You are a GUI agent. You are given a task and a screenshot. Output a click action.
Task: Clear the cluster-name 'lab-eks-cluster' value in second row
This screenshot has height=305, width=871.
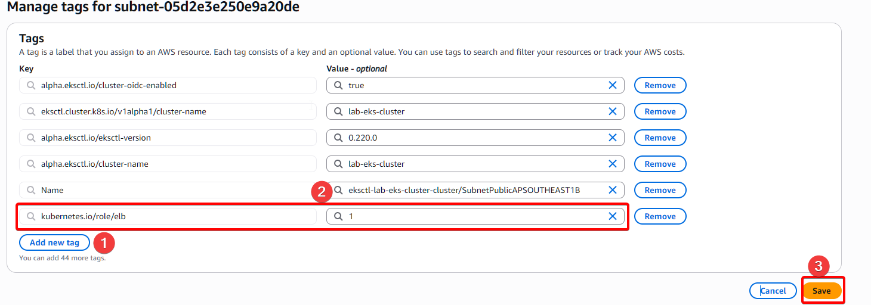pyautogui.click(x=612, y=111)
